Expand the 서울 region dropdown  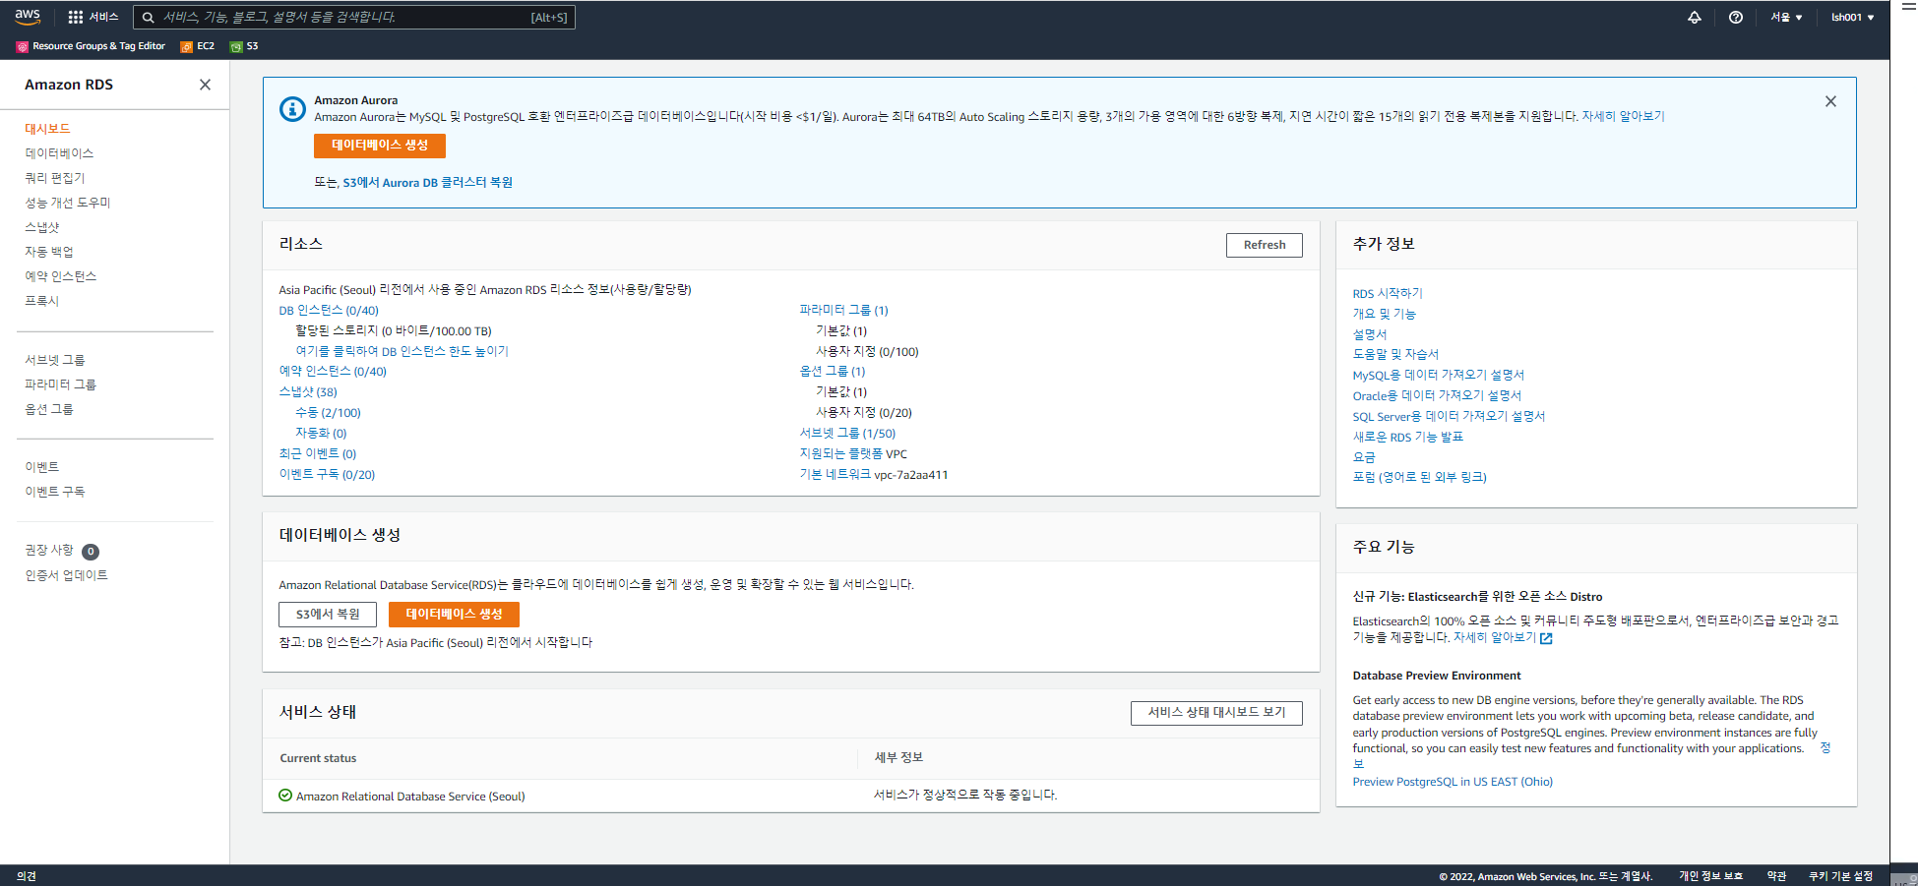pyautogui.click(x=1786, y=17)
